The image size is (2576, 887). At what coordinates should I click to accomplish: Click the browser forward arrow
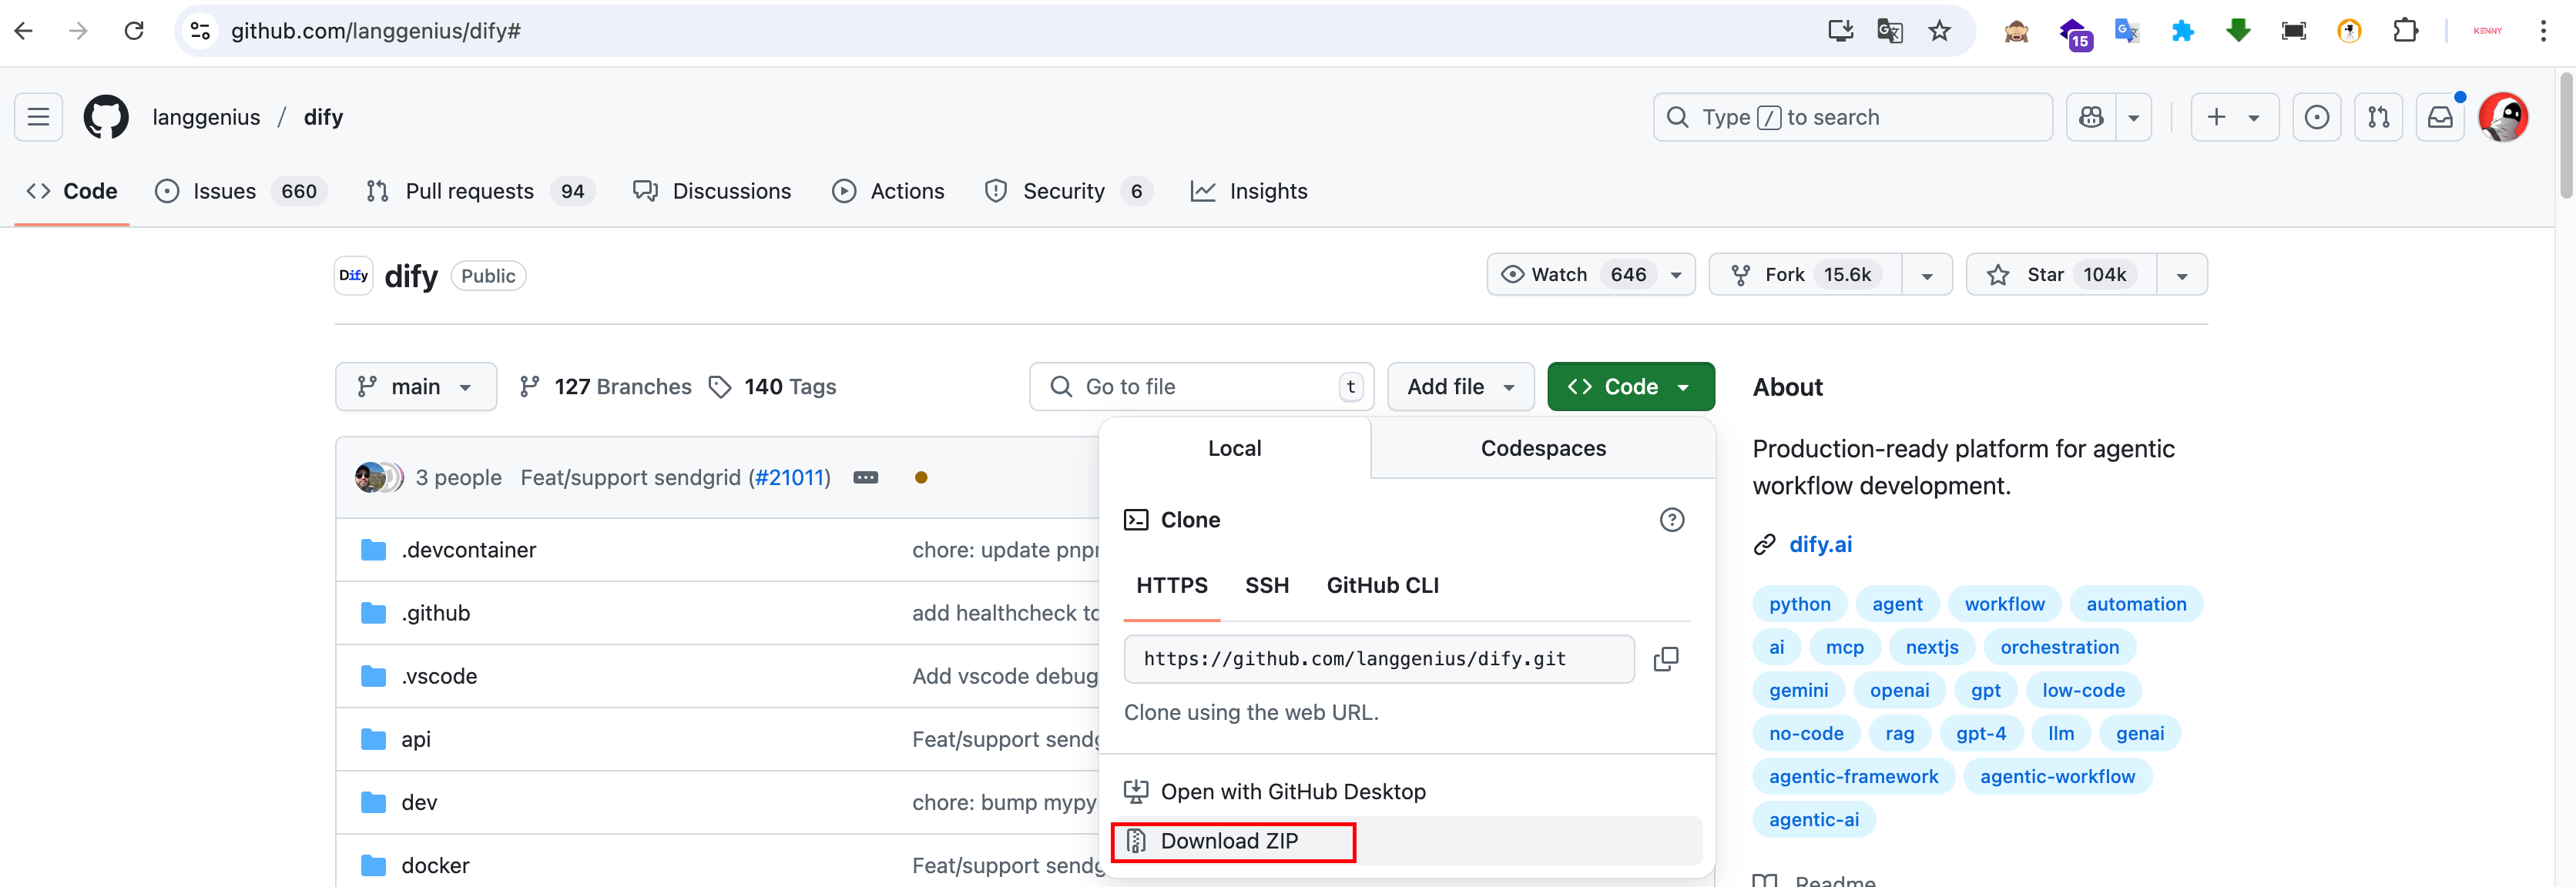(x=78, y=31)
